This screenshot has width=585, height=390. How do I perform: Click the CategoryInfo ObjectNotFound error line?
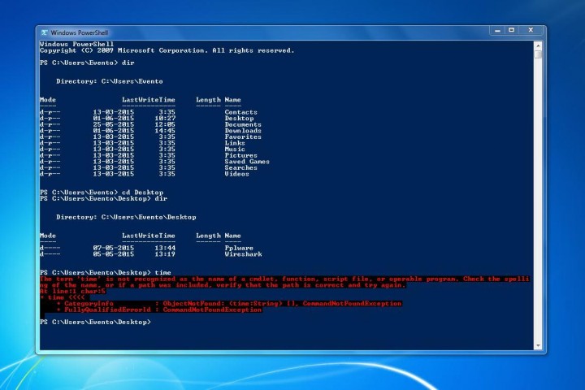tap(228, 303)
